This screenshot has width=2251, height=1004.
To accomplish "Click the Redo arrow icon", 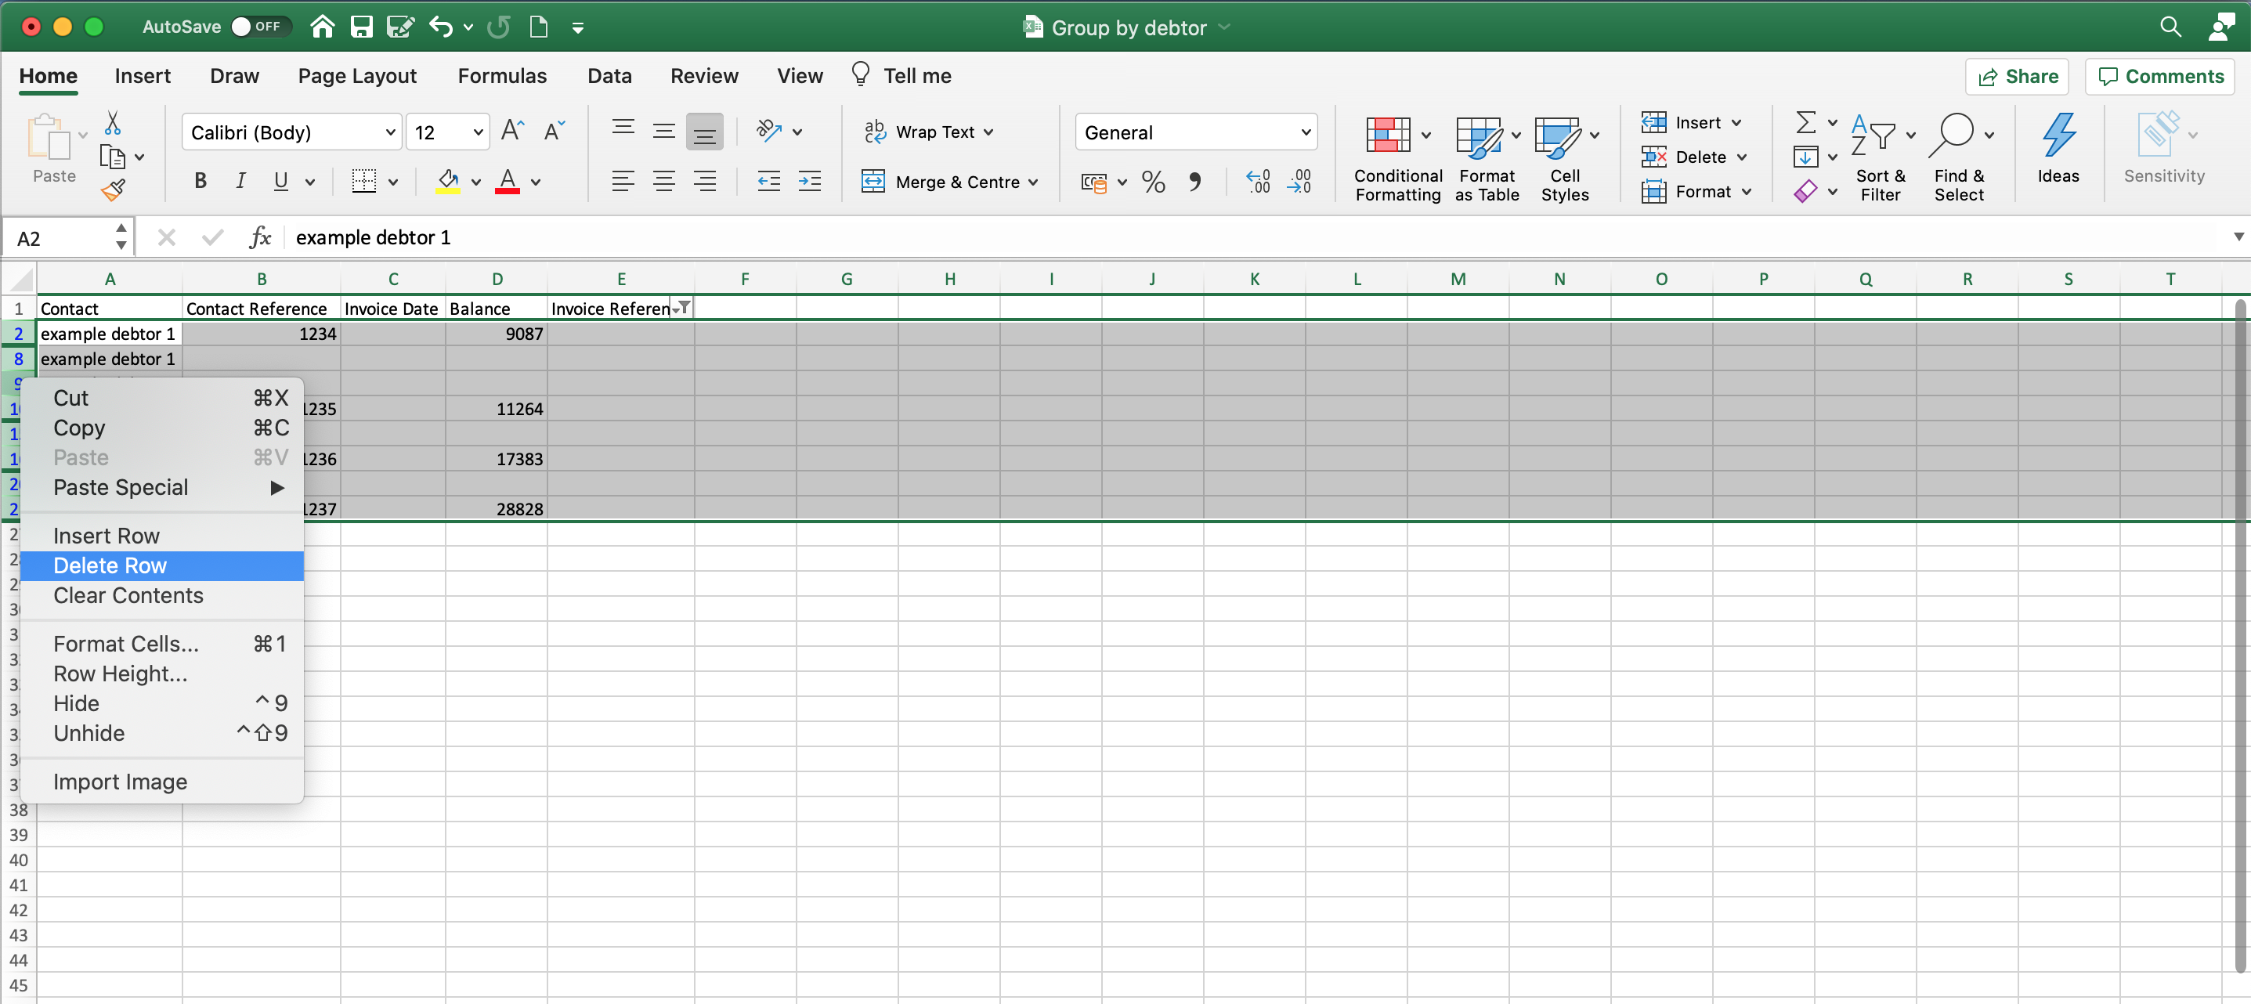I will [499, 26].
